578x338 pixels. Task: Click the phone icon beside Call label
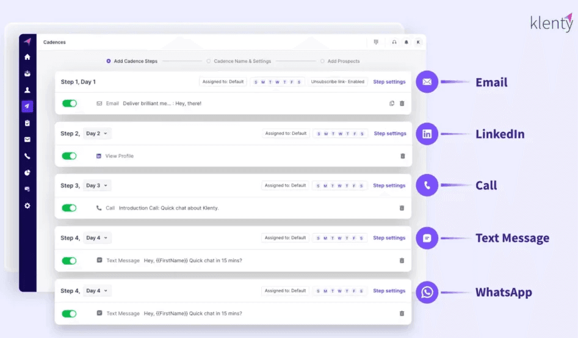[99, 208]
